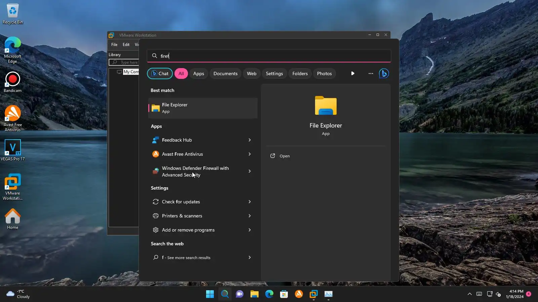
Task: Select the Chat filter
Action: pyautogui.click(x=160, y=73)
